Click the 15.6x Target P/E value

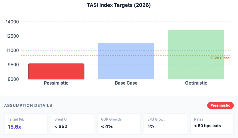[x=15, y=127]
